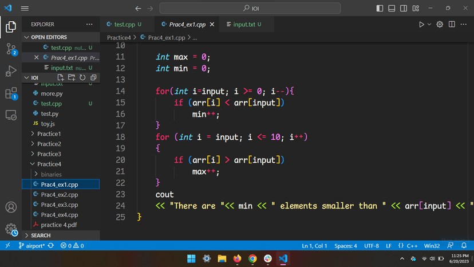Open the Extensions view in activity bar
Screen dimensions: 474x267
pos(11,93)
